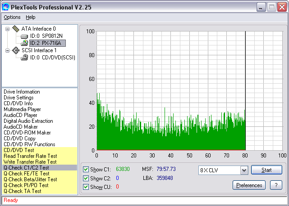
Task: Close the PlexTools window
Action: pos(282,7)
